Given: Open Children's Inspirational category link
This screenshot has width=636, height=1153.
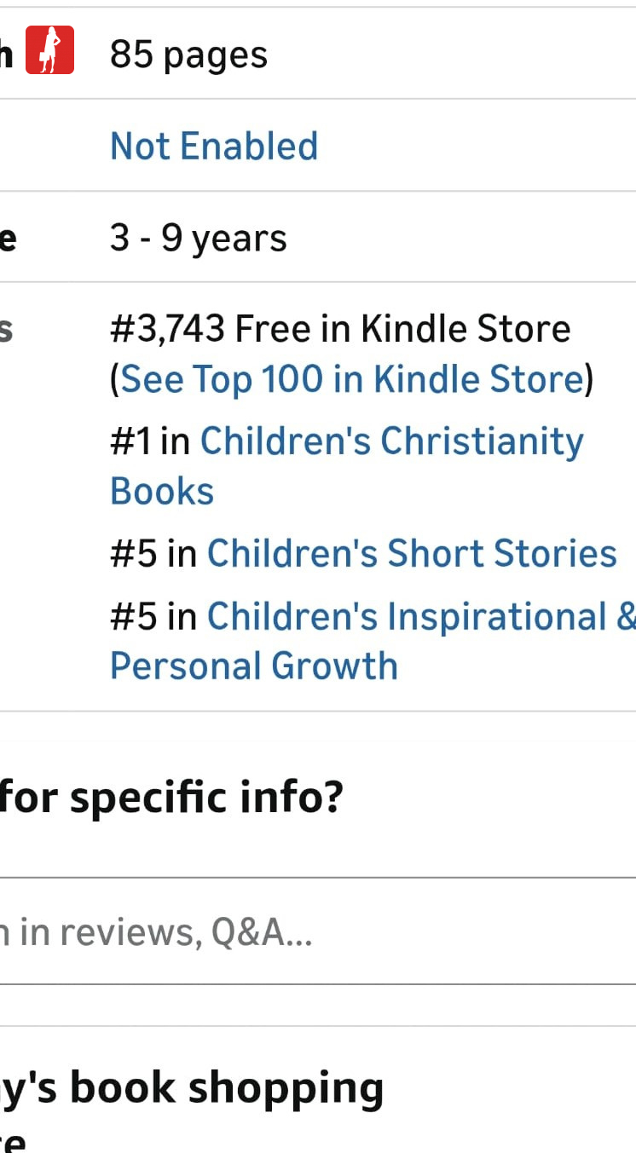Looking at the screenshot, I should coord(421,616).
